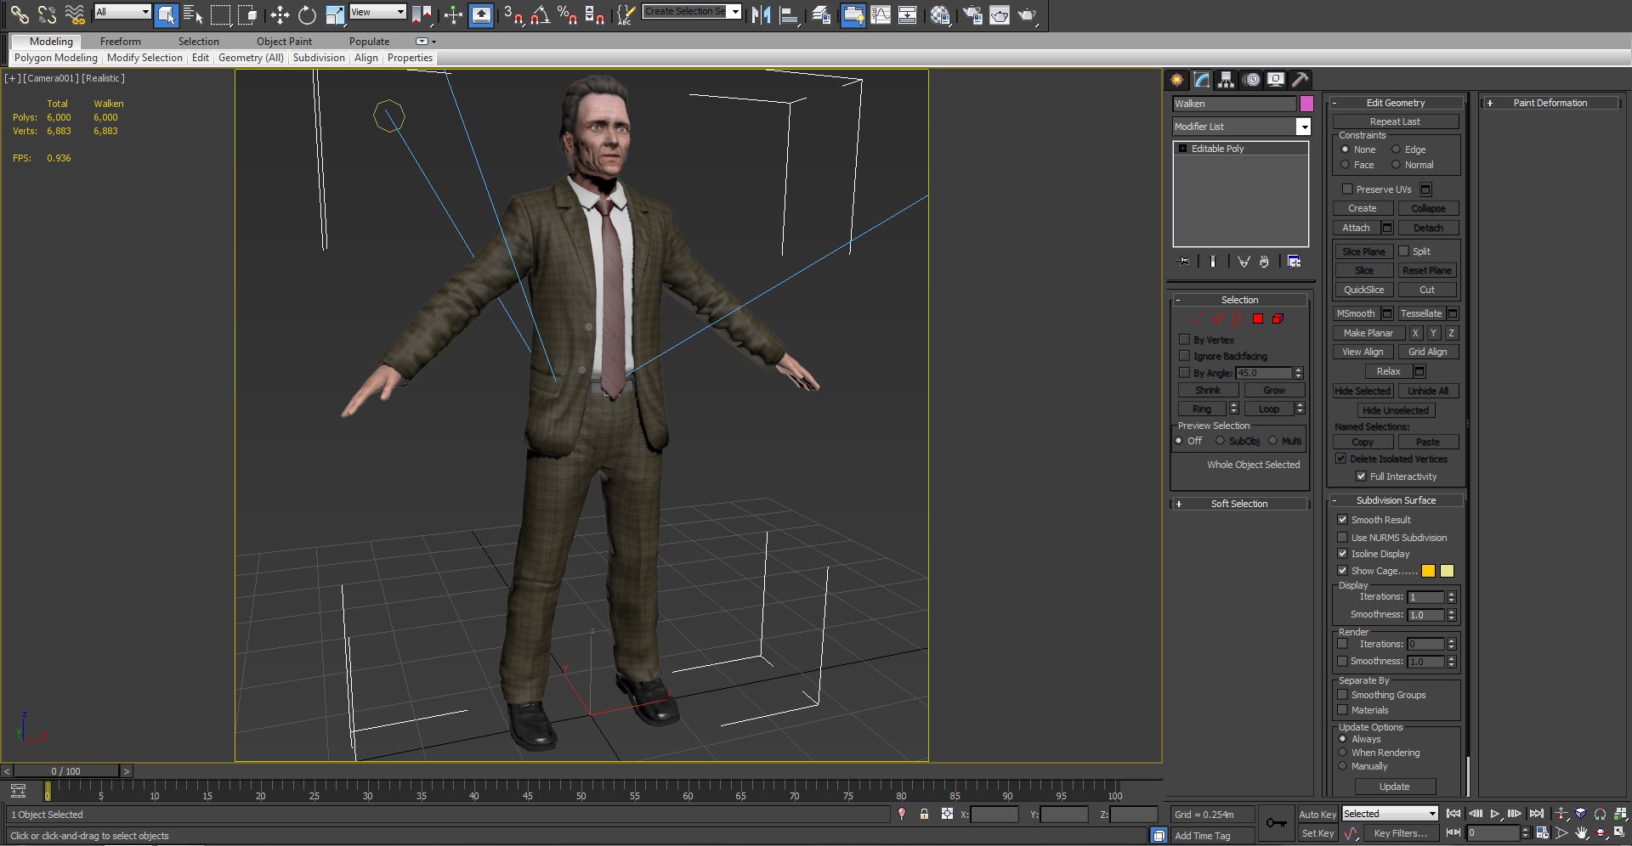Image resolution: width=1632 pixels, height=846 pixels.
Task: Expand the Editable Poly stack entry
Action: 1182,149
